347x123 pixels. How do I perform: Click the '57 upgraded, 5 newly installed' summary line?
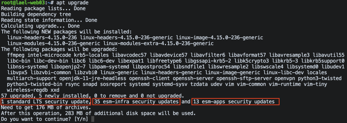pyautogui.click(x=93, y=96)
